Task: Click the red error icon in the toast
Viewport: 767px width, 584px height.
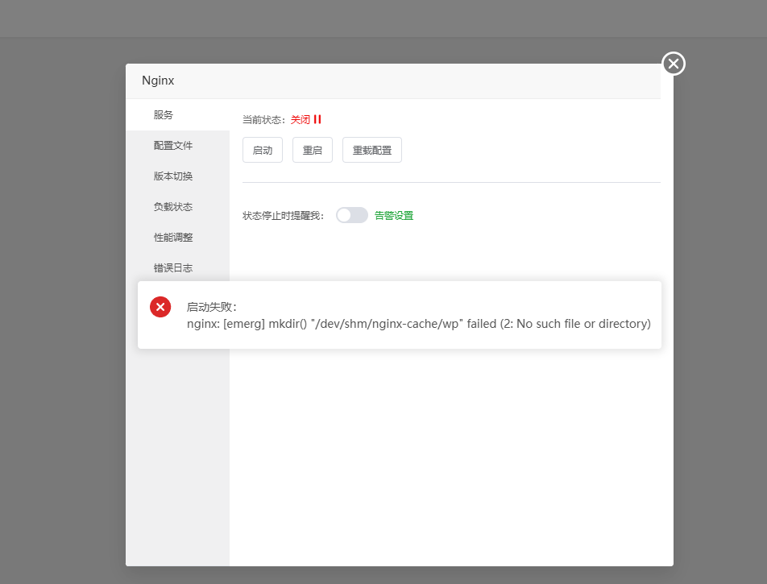Action: coord(160,307)
